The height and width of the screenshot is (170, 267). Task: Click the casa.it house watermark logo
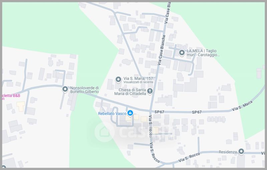(x=104, y=132)
